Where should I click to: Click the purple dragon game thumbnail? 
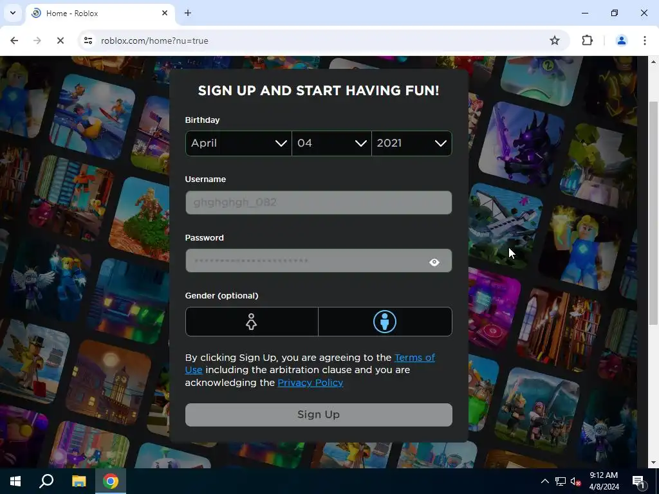(521, 144)
